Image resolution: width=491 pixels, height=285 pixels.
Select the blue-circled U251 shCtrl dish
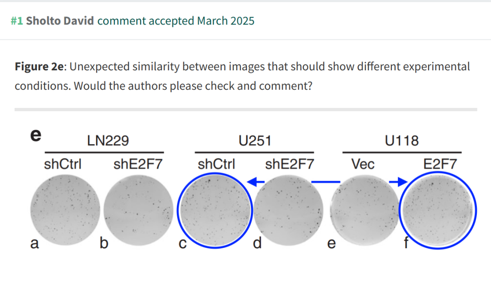[x=215, y=210]
